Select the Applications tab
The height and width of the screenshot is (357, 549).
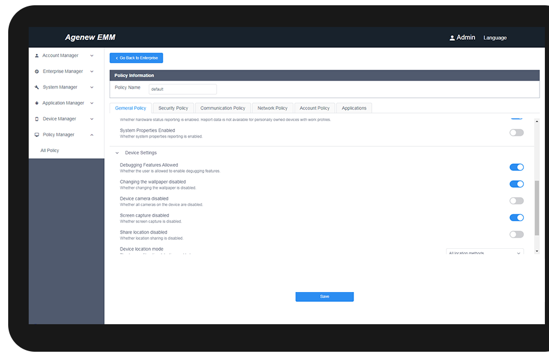click(354, 108)
